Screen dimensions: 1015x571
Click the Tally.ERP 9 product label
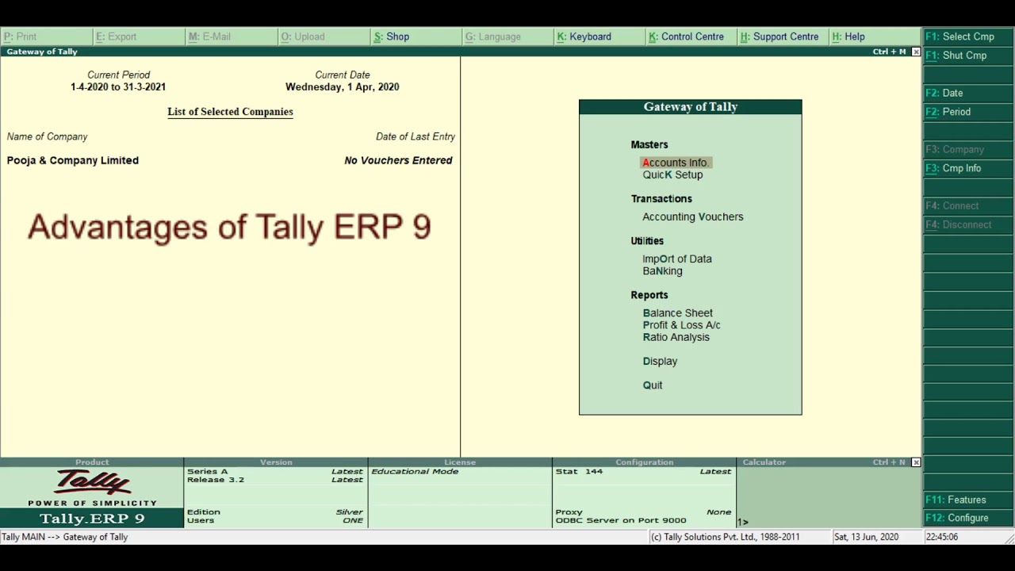(x=92, y=519)
